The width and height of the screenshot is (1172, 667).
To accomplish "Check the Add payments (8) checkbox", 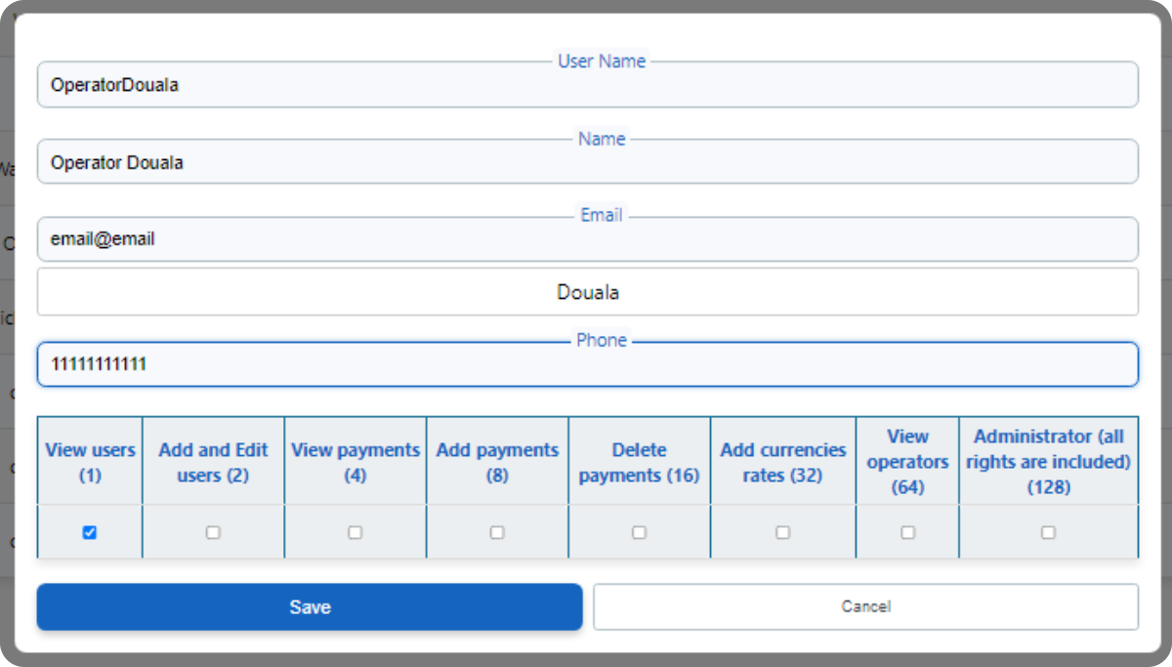I will pyautogui.click(x=497, y=532).
